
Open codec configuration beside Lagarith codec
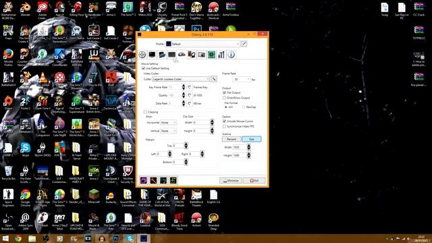click(214, 79)
